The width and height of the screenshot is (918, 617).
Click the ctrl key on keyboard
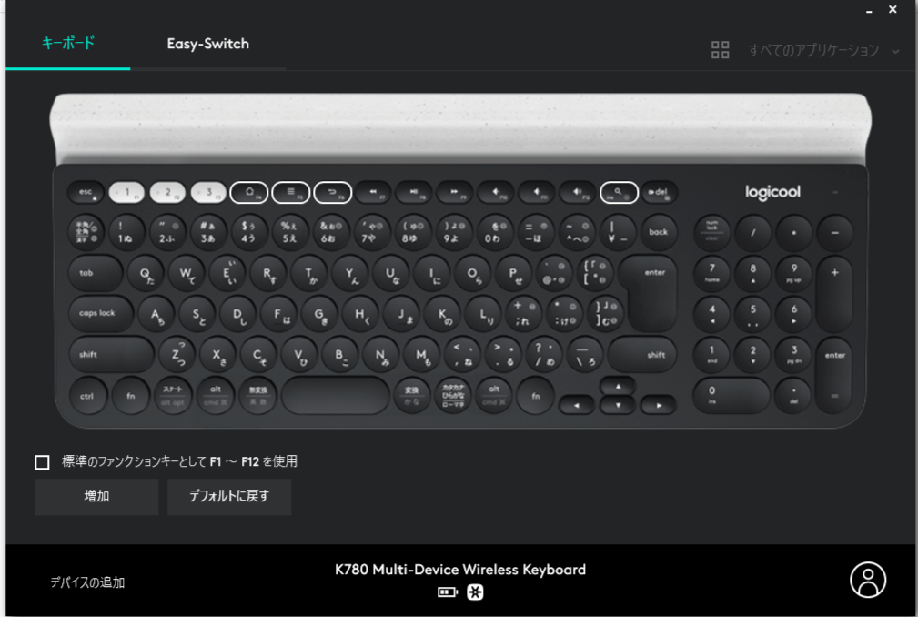87,396
